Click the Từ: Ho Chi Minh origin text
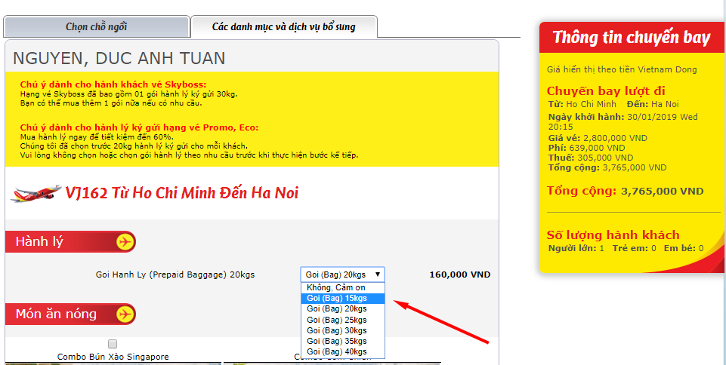726x365 pixels. (582, 104)
